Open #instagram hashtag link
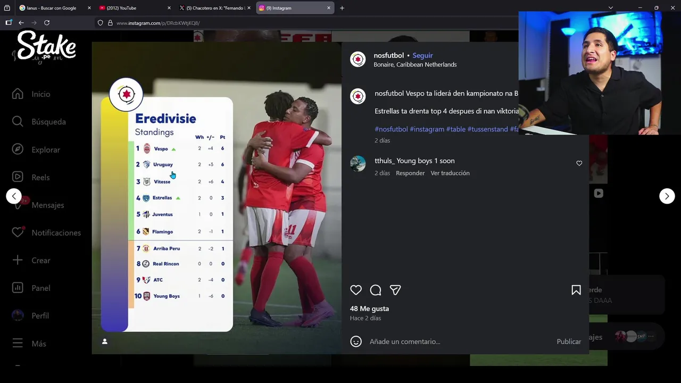This screenshot has height=383, width=681. coord(427,129)
